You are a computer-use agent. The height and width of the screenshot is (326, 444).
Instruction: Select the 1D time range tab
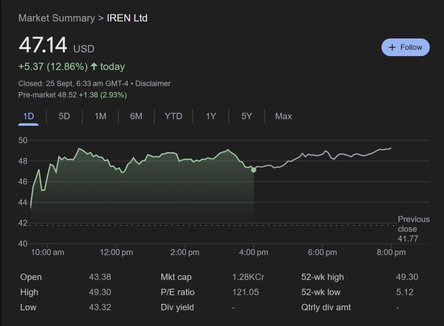[x=28, y=116]
